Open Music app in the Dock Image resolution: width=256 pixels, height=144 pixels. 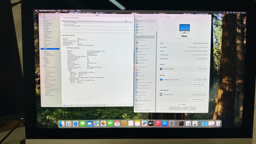158,123
